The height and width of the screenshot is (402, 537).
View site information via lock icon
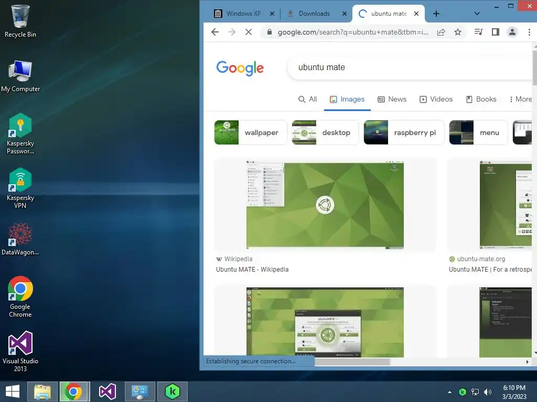(270, 32)
